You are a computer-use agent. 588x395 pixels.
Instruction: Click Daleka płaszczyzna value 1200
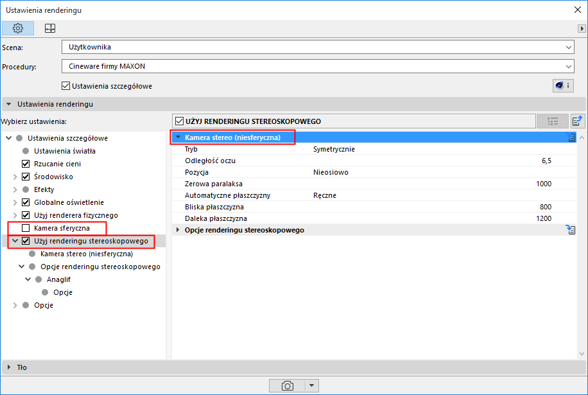(x=544, y=218)
